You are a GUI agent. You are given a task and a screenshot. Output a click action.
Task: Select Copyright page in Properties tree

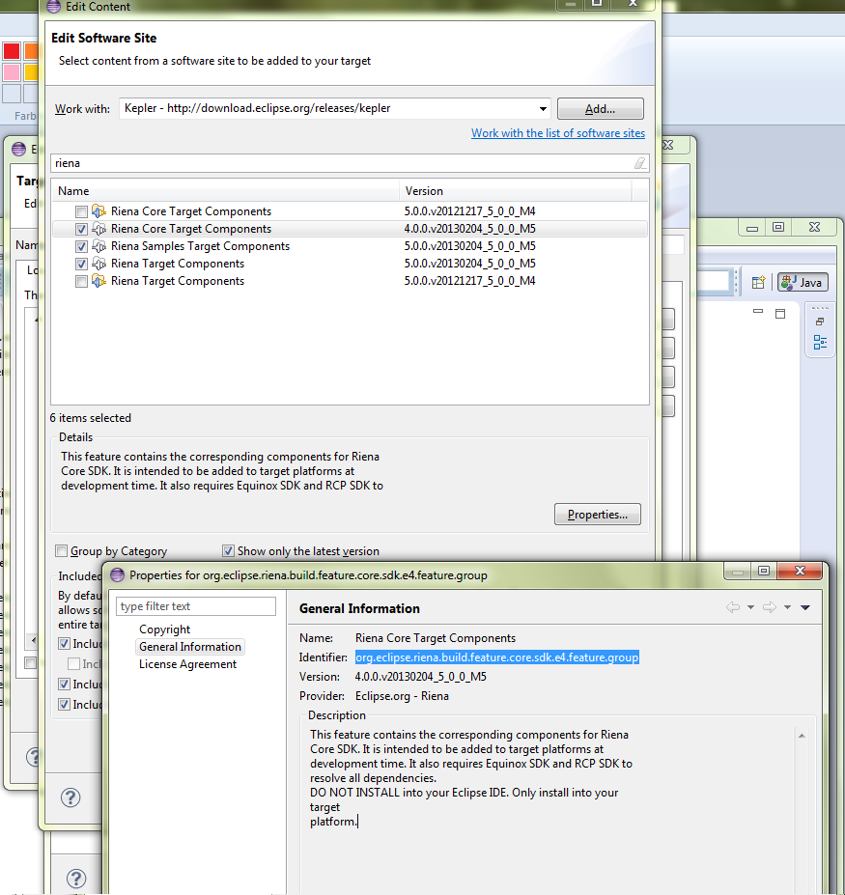(x=164, y=629)
